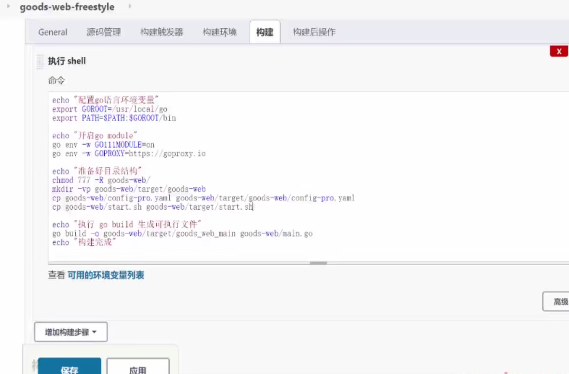Image resolution: width=569 pixels, height=374 pixels.
Task: Go to 构建后操作 tab
Action: pos(314,32)
